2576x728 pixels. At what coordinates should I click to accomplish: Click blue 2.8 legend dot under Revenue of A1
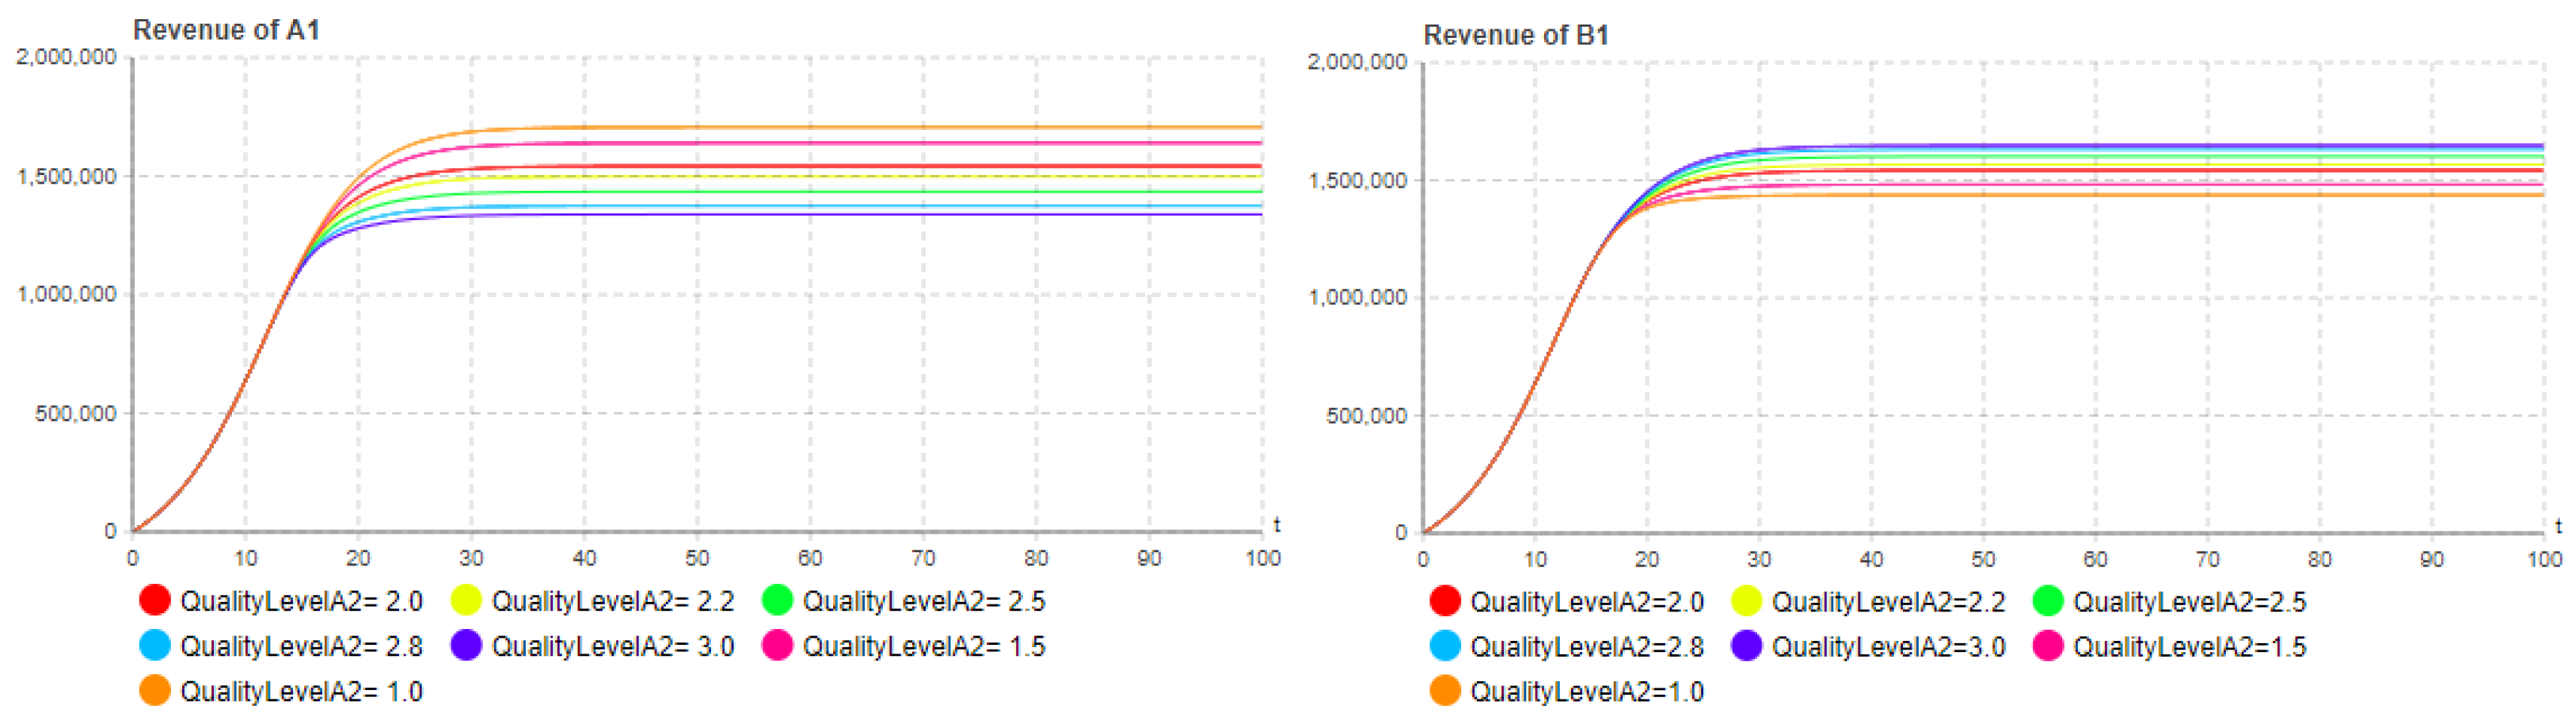pyautogui.click(x=155, y=645)
